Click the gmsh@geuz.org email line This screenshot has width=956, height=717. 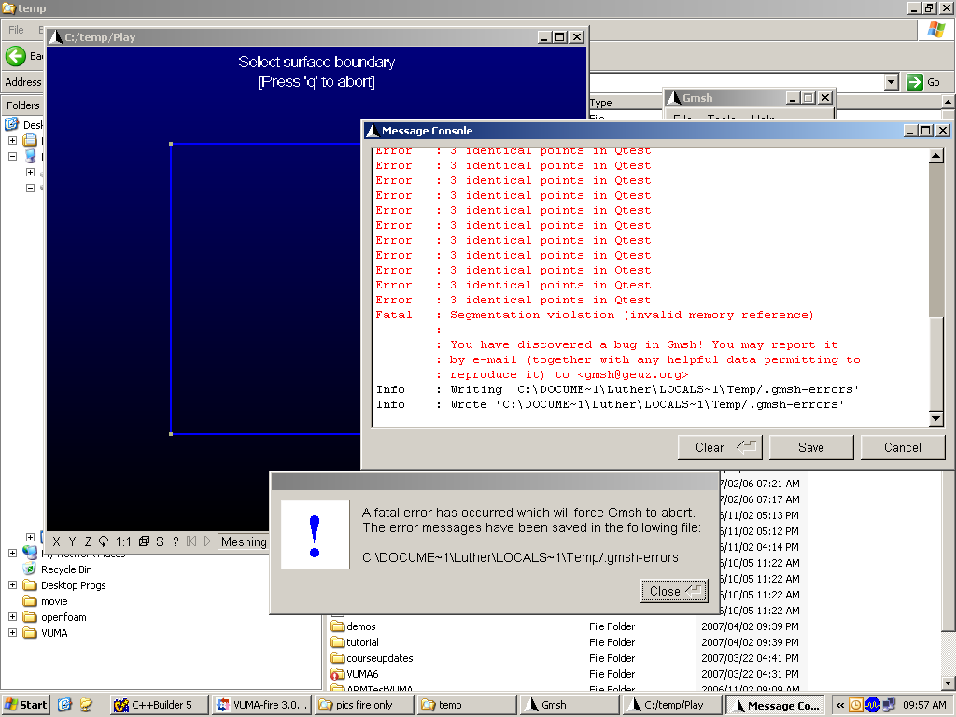coord(569,374)
